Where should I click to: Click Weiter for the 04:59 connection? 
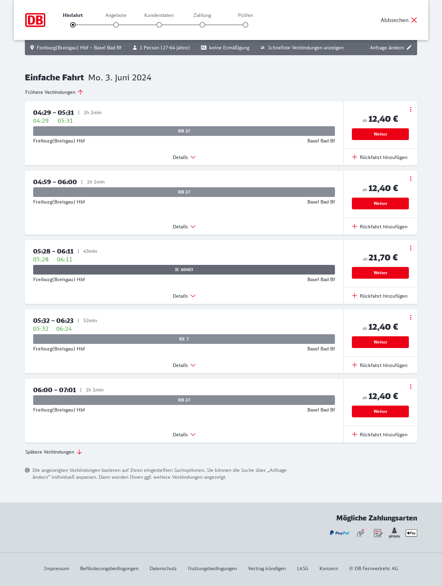click(380, 203)
